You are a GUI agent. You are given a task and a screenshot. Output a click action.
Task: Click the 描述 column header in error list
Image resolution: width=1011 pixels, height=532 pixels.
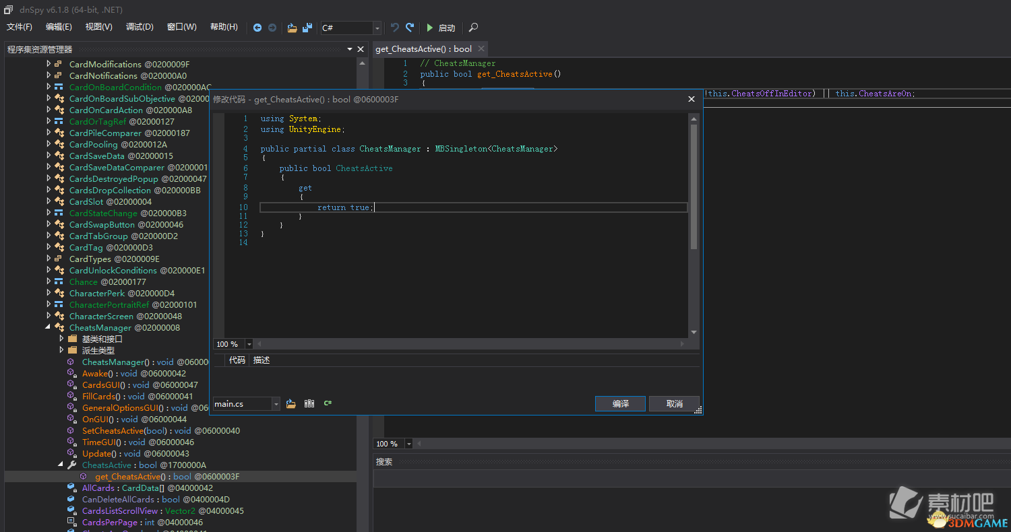(262, 360)
